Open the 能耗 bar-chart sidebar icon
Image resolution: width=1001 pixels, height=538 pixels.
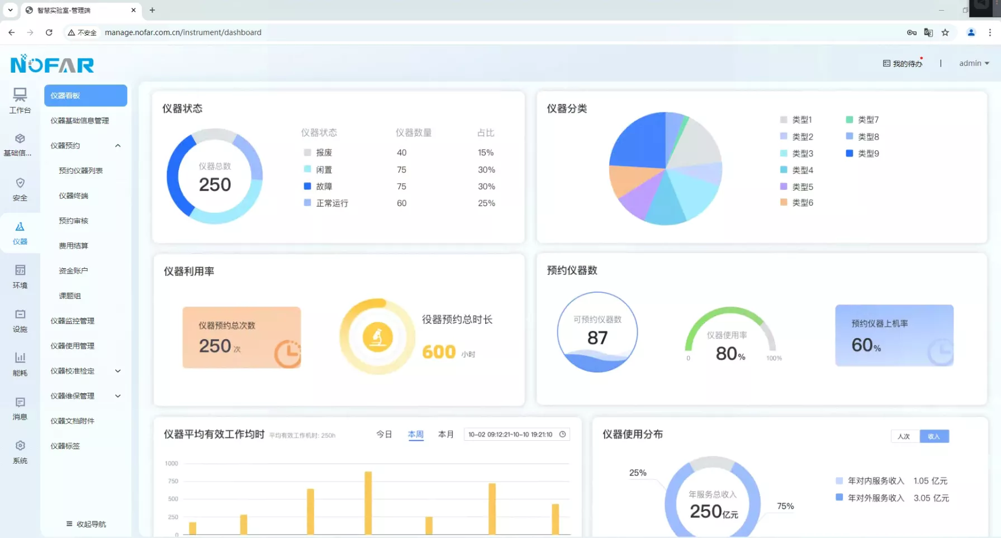[x=20, y=358]
